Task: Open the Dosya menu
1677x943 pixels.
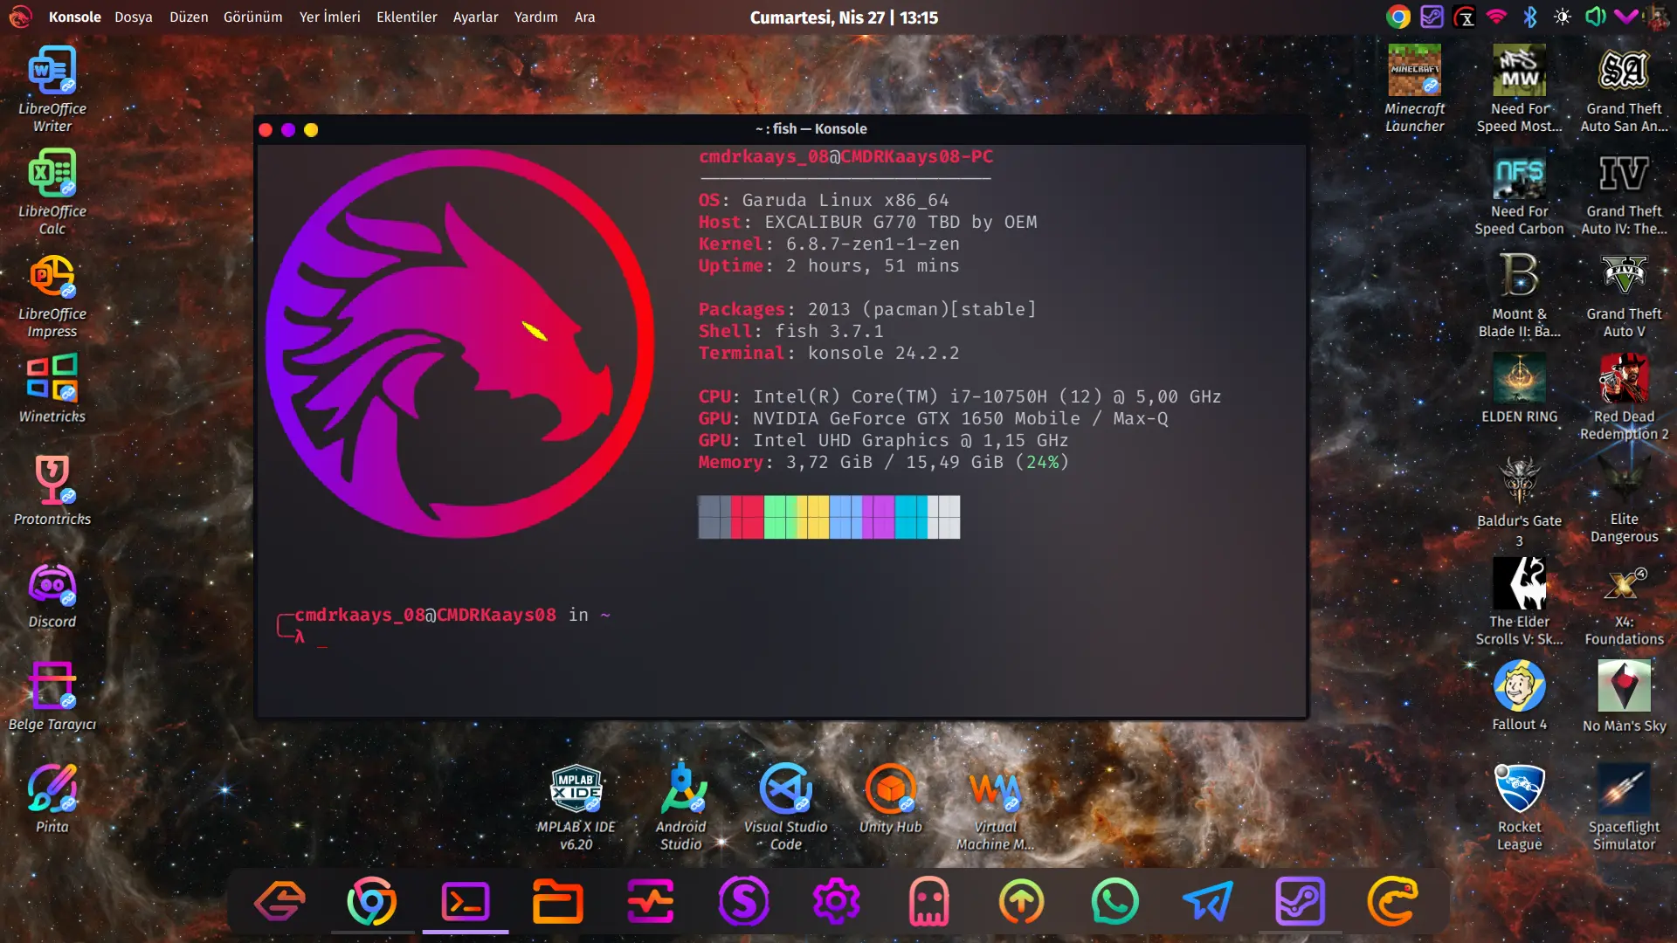Action: (134, 17)
